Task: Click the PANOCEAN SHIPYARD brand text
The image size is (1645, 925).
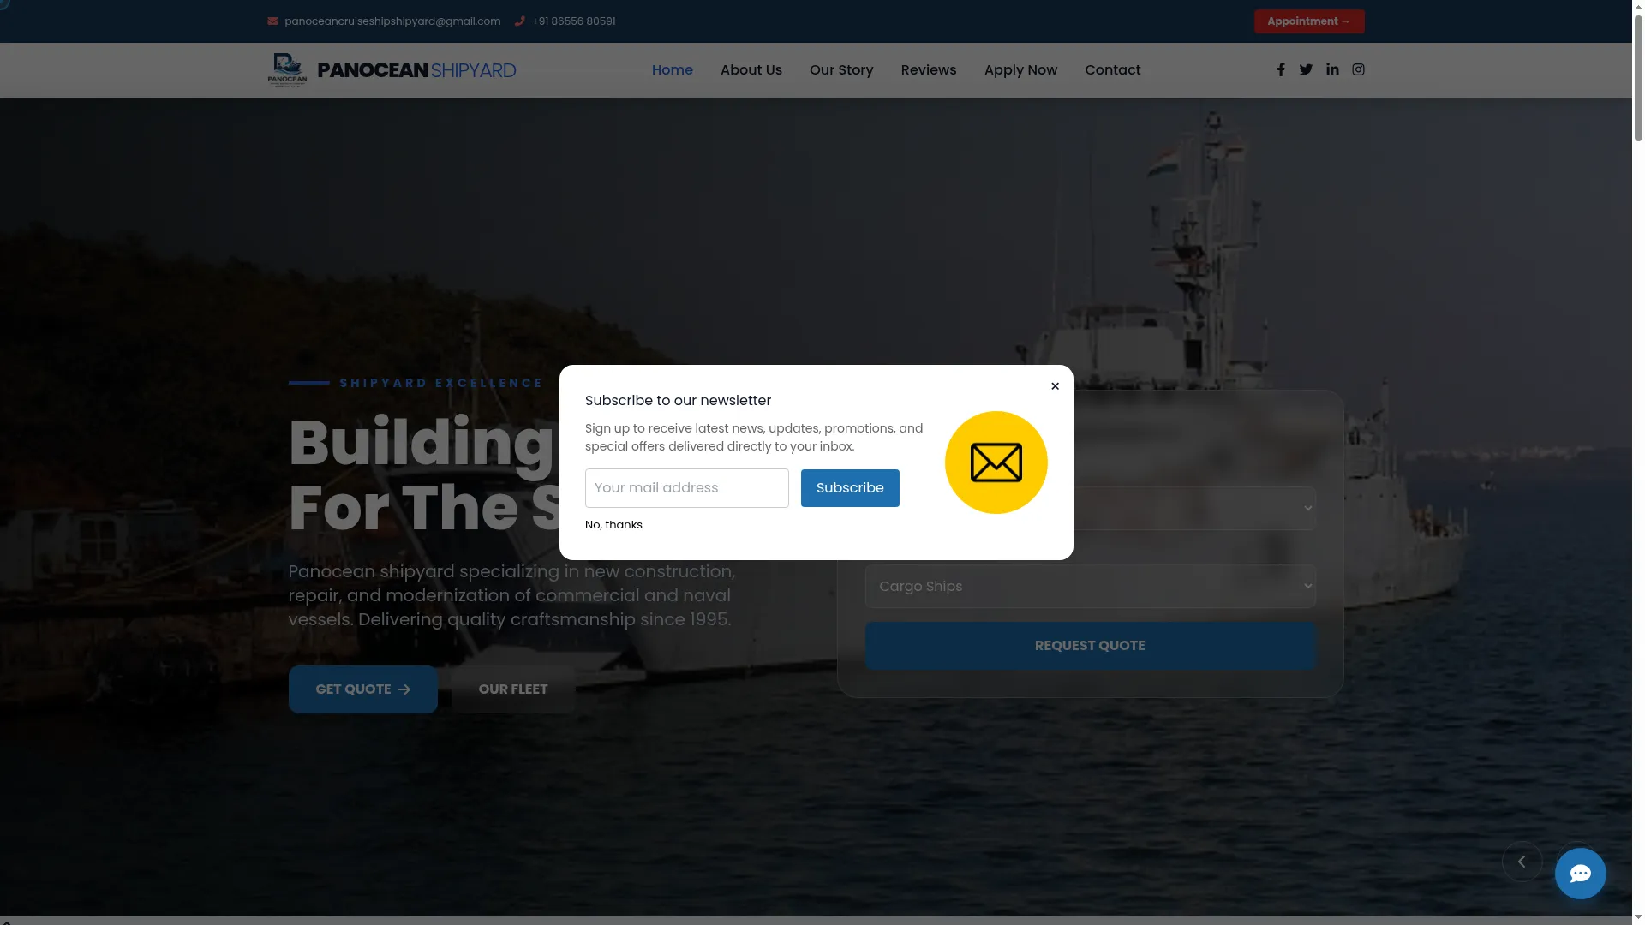Action: [x=416, y=70]
